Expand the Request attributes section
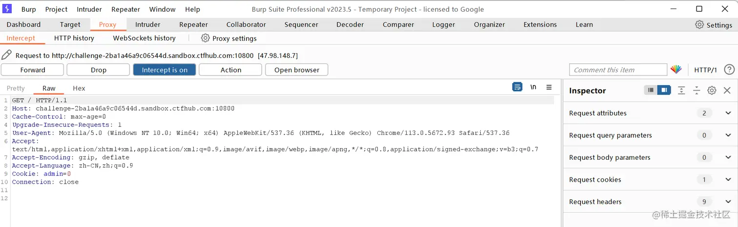 tap(728, 113)
